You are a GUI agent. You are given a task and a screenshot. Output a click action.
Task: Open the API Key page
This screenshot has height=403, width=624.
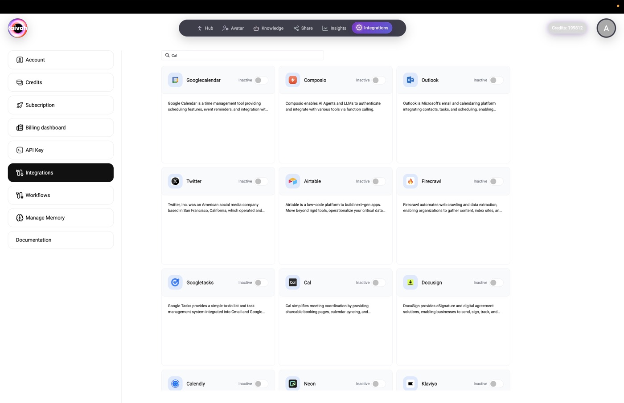(61, 150)
